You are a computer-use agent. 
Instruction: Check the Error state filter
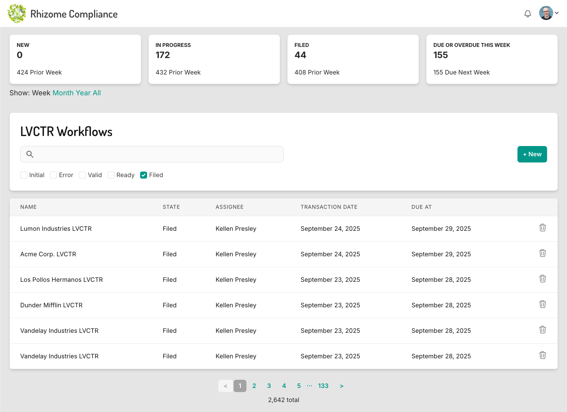pos(53,175)
